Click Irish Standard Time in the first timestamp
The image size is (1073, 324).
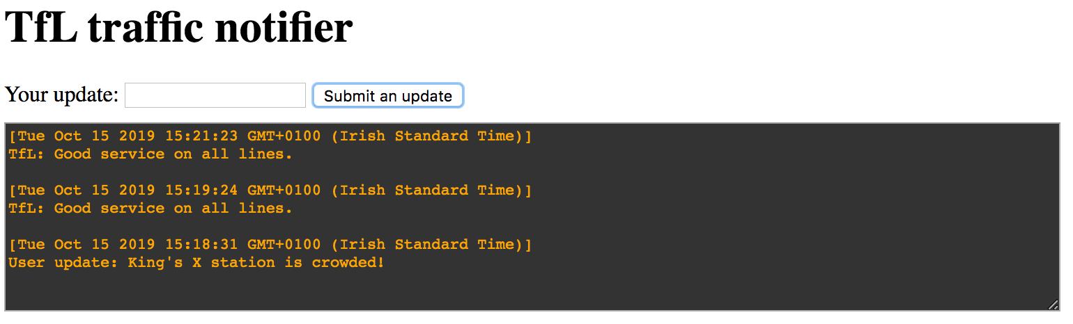coord(428,136)
